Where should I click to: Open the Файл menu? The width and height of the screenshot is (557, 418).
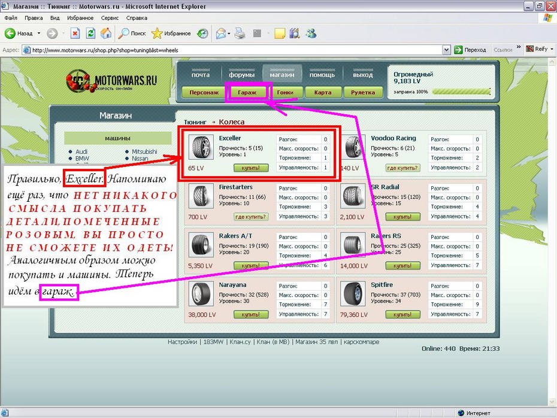(x=11, y=18)
